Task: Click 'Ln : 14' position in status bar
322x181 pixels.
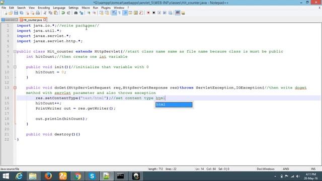Action: tap(200, 169)
